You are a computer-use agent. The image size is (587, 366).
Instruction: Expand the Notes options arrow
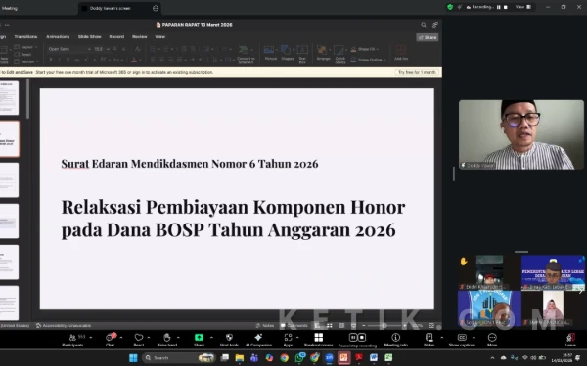click(x=442, y=338)
